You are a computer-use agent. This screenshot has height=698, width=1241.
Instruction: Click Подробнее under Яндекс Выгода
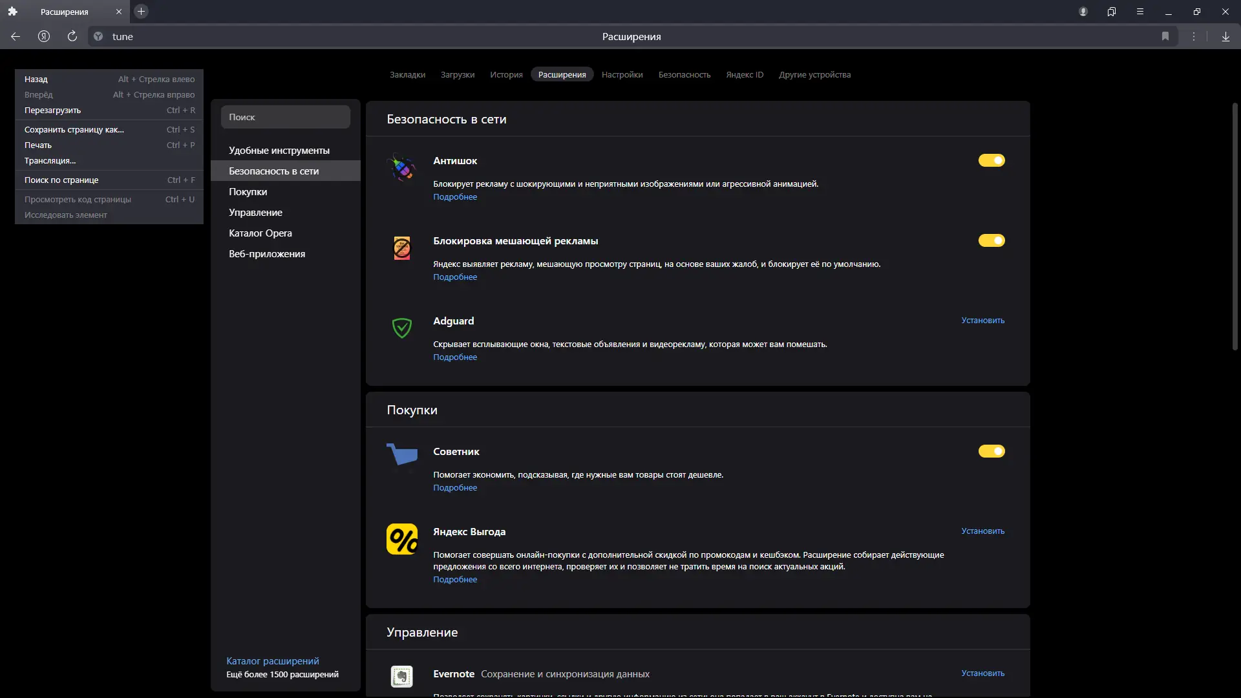click(455, 580)
